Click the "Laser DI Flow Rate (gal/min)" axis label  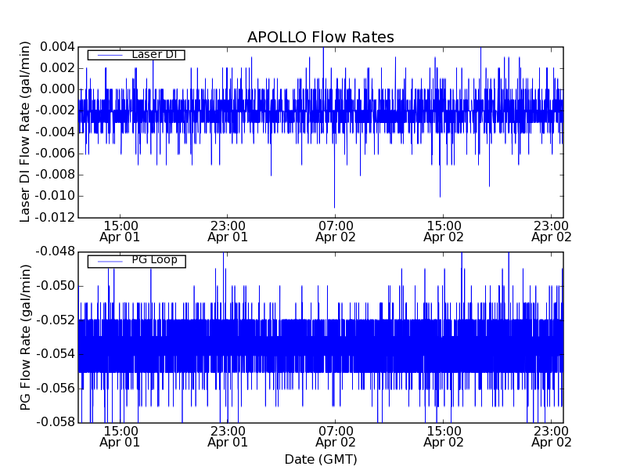(25, 132)
